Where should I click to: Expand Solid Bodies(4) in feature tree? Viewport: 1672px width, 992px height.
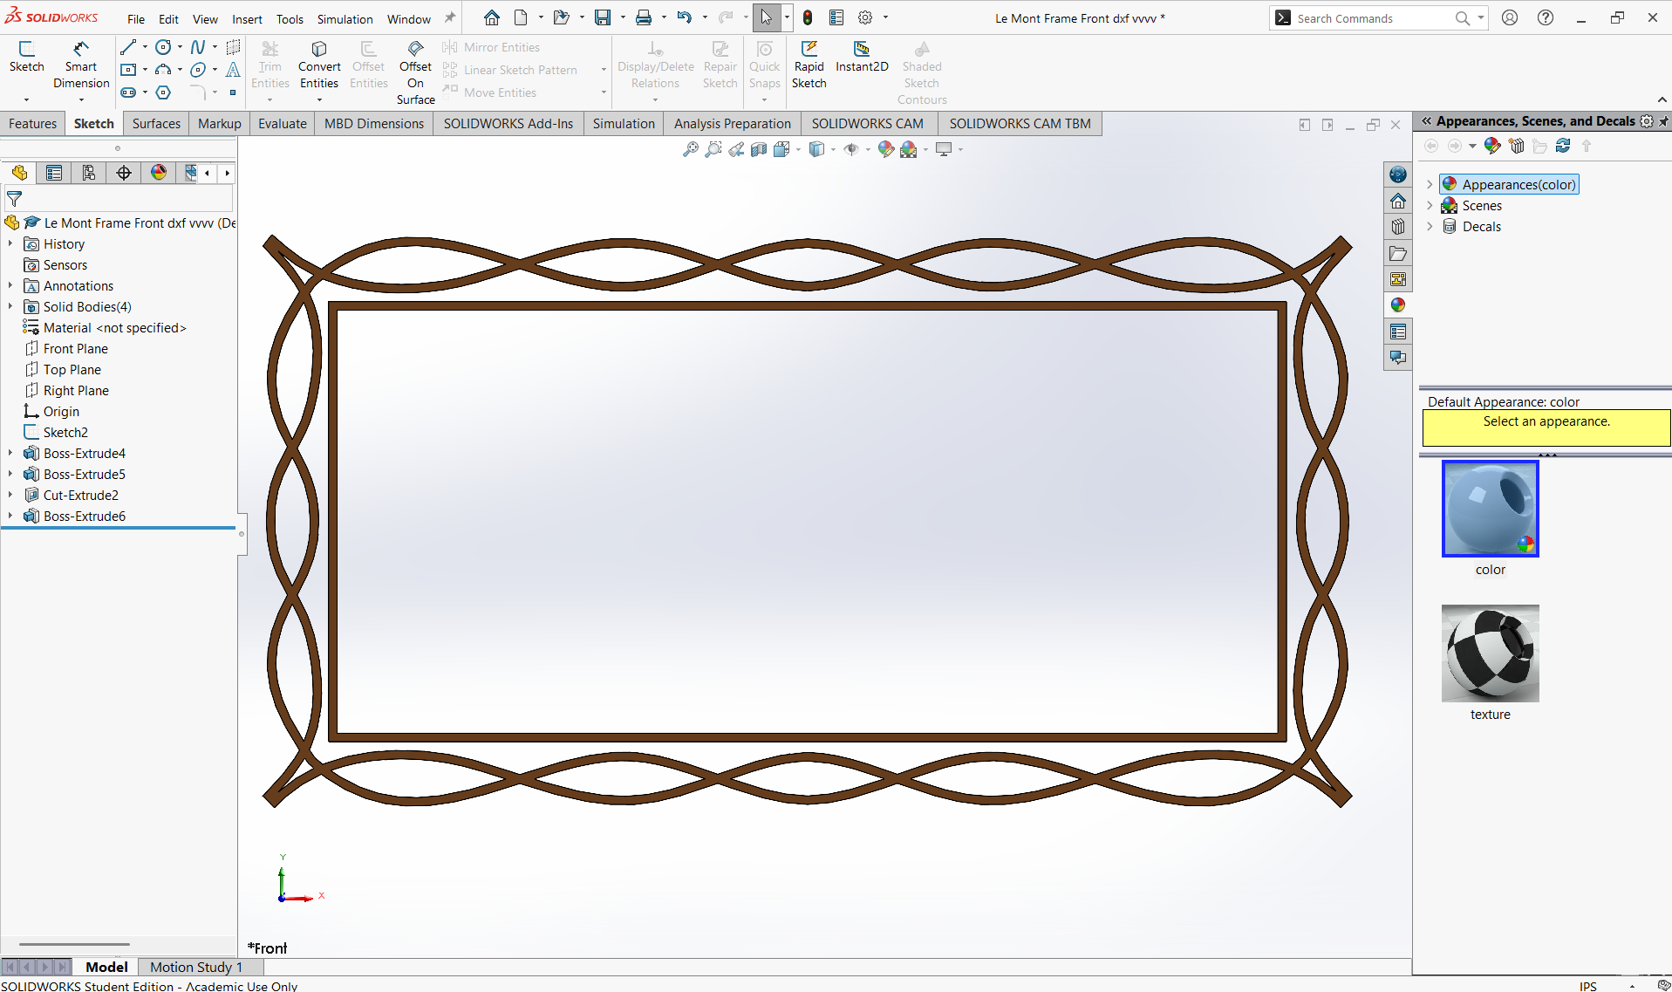coord(10,306)
